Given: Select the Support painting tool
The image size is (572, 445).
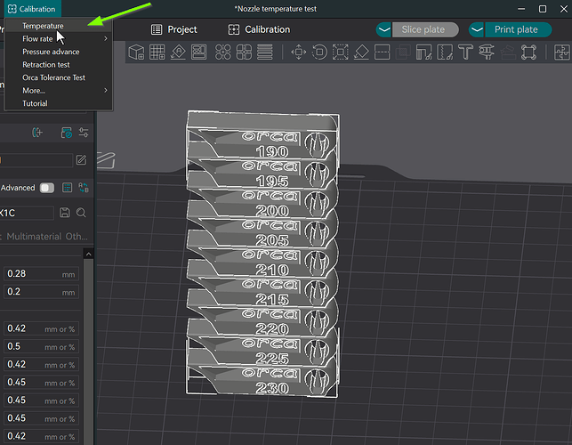Looking at the screenshot, I should pos(423,53).
